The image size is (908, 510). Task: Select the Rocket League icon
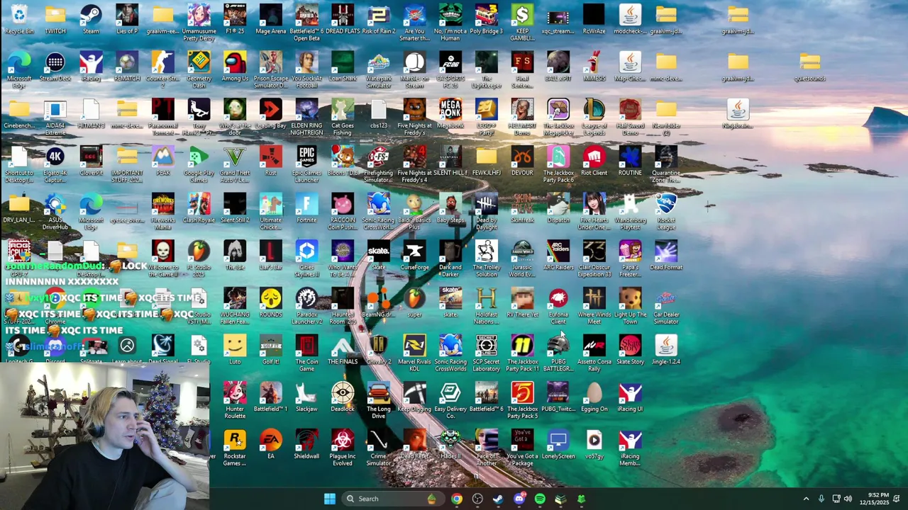pos(666,211)
